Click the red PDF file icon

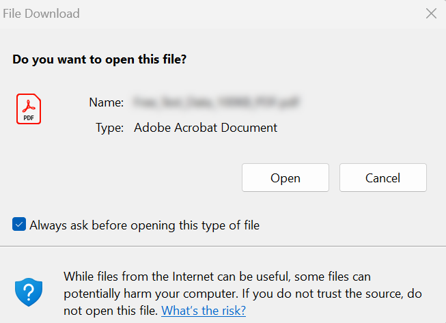(x=29, y=109)
